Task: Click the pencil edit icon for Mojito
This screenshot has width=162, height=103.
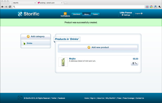Action: click(136, 63)
